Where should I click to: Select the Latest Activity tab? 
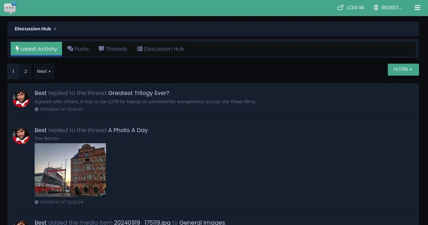tap(36, 49)
